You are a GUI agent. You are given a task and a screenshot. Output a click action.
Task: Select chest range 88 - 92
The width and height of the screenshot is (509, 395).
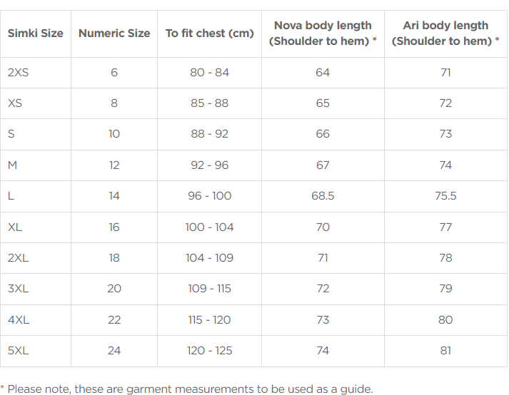point(210,134)
